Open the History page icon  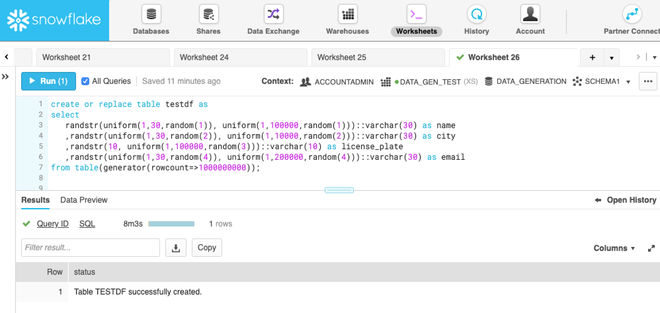pyautogui.click(x=476, y=15)
